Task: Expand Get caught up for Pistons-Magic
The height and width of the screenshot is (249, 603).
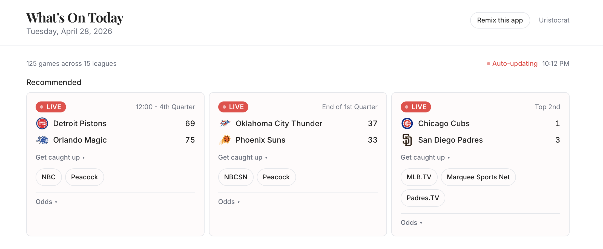Action: point(60,157)
